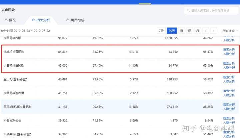Switch to 周 granularity
This screenshot has height=138, width=240.
189,31
